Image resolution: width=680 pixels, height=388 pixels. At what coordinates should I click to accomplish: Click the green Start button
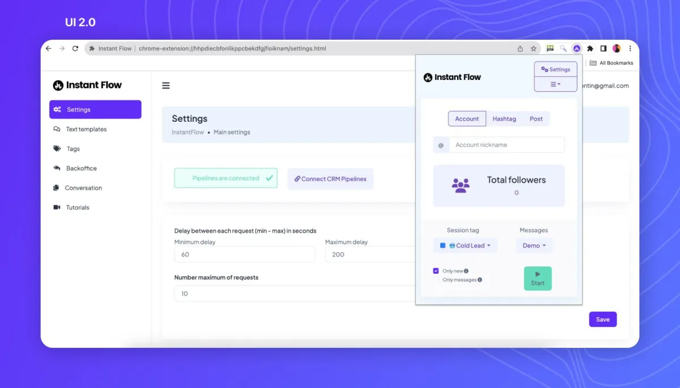(x=538, y=279)
